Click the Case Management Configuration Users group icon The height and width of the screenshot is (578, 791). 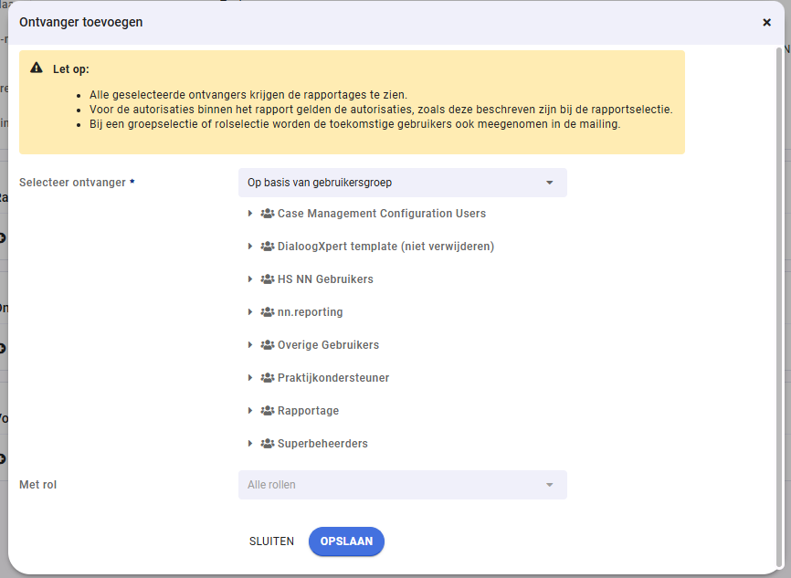point(267,214)
